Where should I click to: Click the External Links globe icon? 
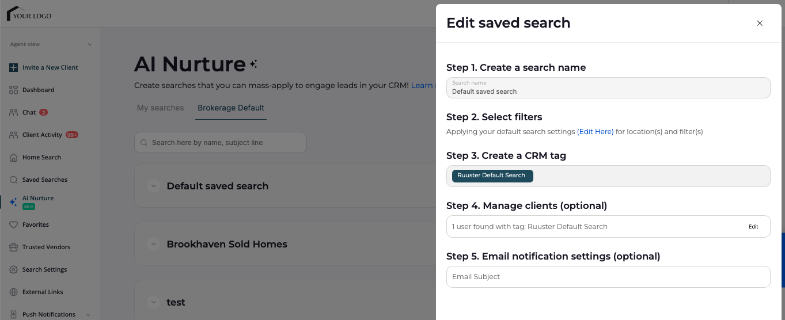[x=13, y=292]
